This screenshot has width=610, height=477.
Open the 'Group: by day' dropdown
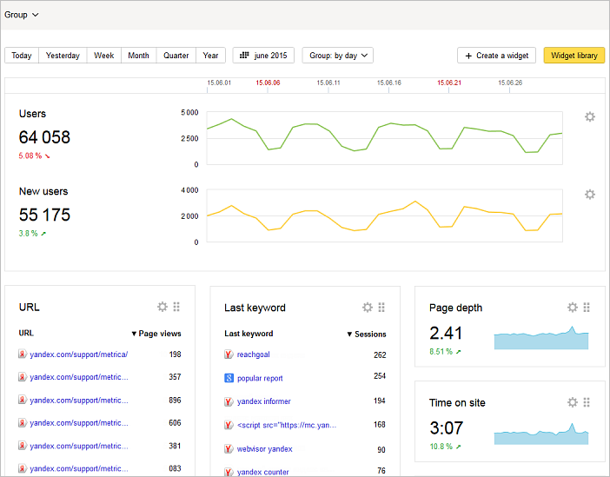(337, 56)
